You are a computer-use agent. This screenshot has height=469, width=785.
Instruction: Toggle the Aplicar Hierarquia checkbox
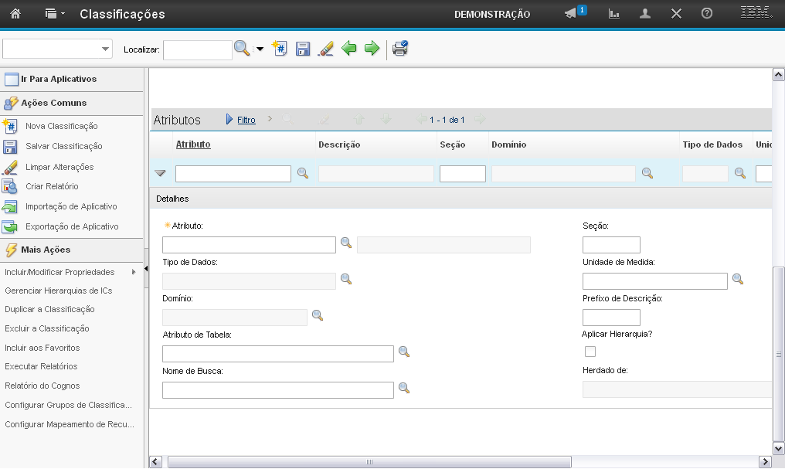pos(590,352)
